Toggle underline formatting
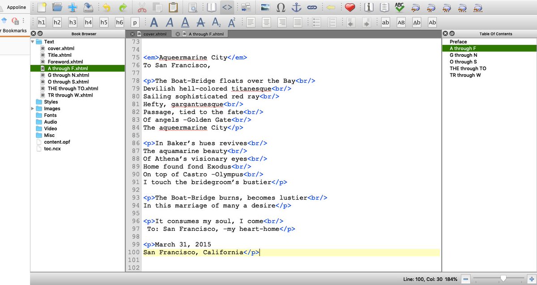Screen dimensions: 537x285 (x=185, y=22)
